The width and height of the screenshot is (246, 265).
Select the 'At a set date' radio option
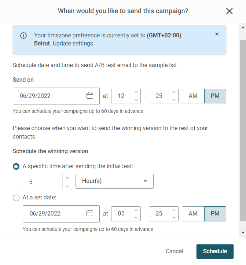click(16, 198)
